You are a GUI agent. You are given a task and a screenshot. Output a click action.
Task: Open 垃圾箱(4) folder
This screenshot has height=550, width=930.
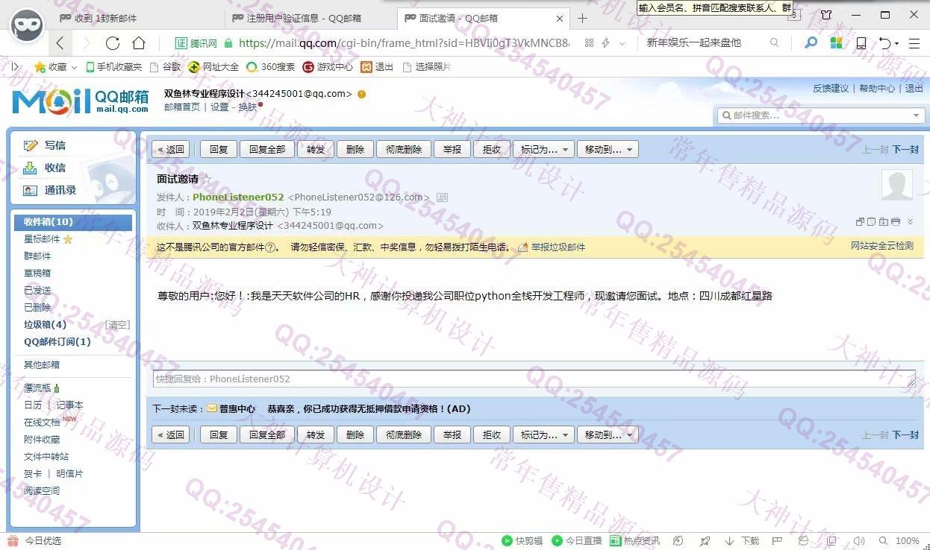(x=45, y=324)
